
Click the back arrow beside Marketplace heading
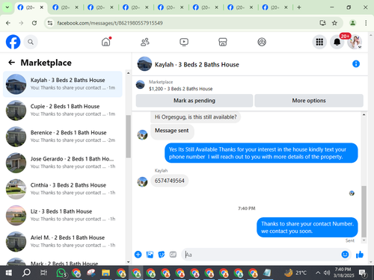click(12, 63)
